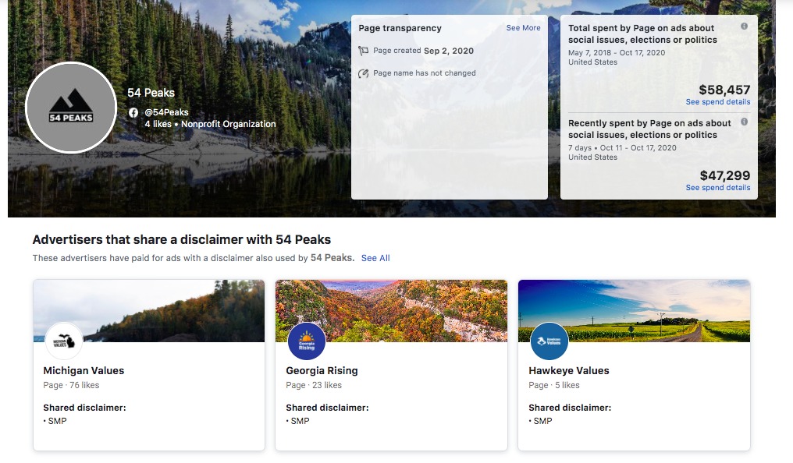This screenshot has height=463, width=793.
Task: Click the Georgia Rising round logo
Action: pyautogui.click(x=307, y=341)
